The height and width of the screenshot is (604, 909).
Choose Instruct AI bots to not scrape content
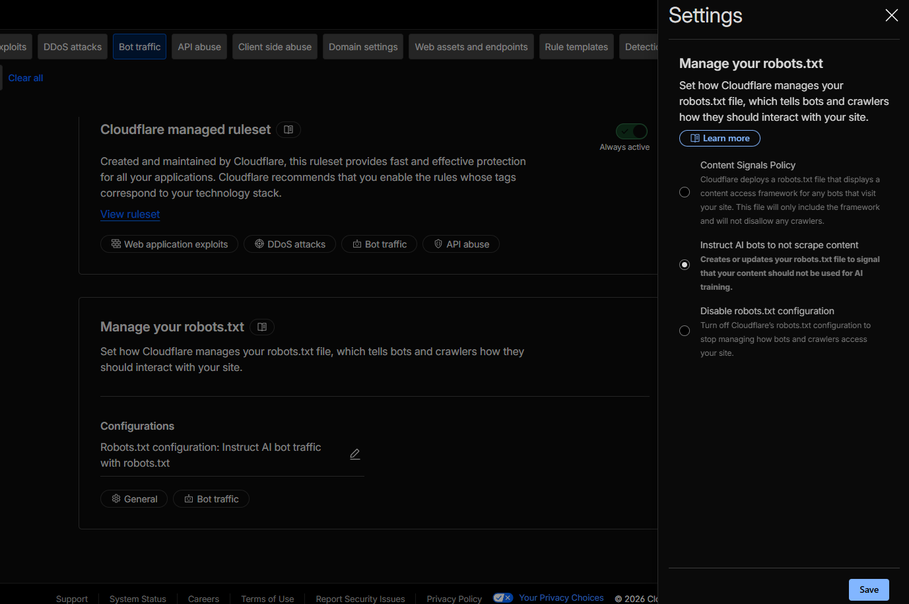(x=685, y=265)
